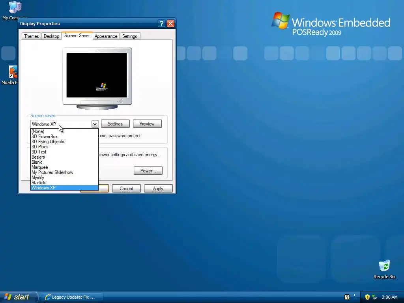This screenshot has width=404, height=303.
Task: Choose 3D Flying Objects screen saver
Action: [x=64, y=142]
